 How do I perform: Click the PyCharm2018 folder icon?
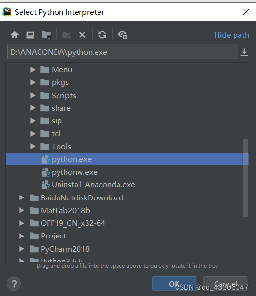(34, 249)
